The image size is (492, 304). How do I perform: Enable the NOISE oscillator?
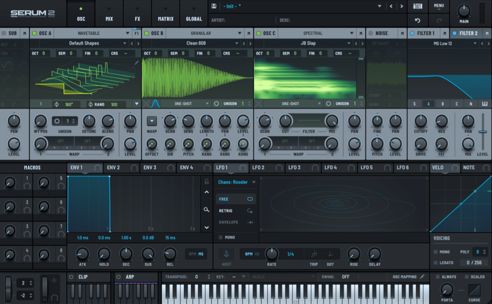[371, 33]
